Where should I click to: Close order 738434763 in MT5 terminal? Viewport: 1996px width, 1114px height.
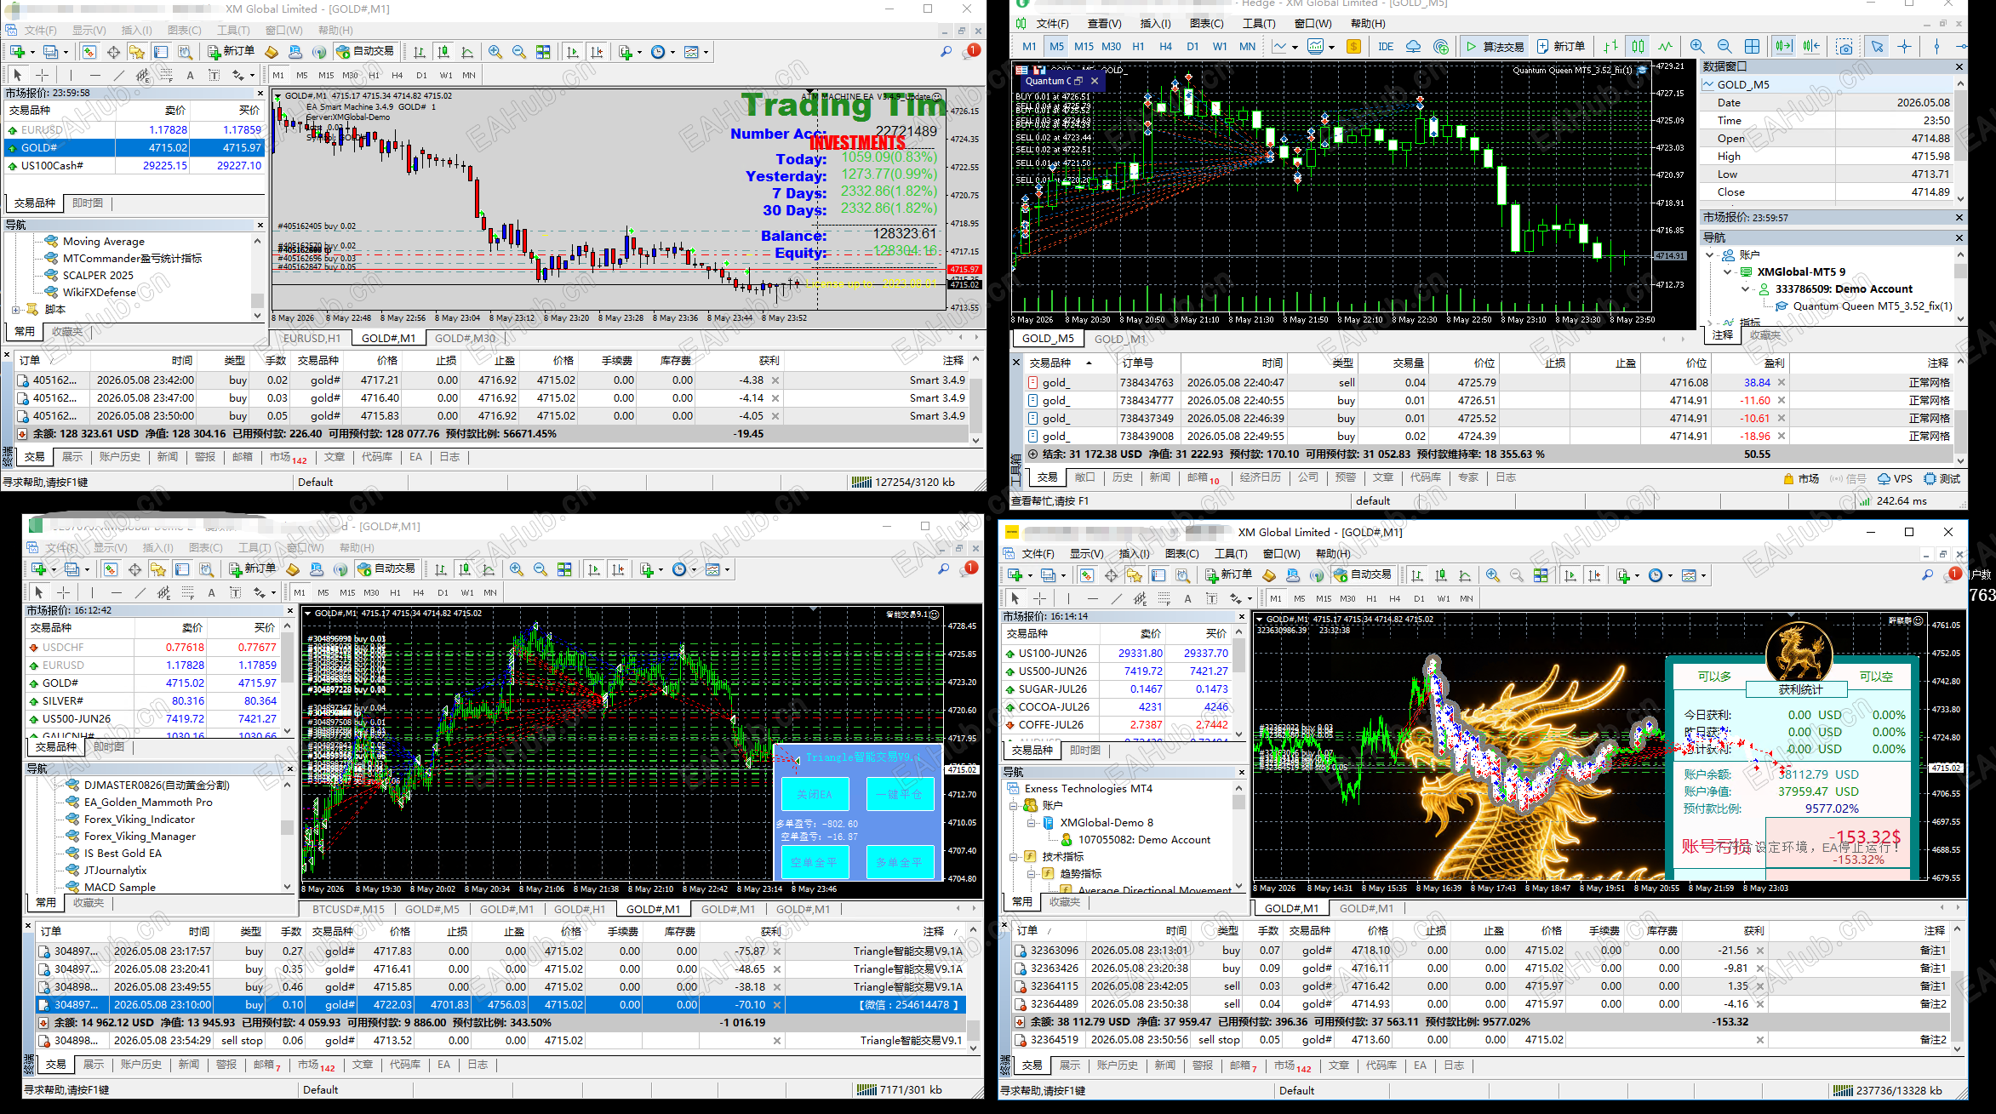pos(1782,383)
